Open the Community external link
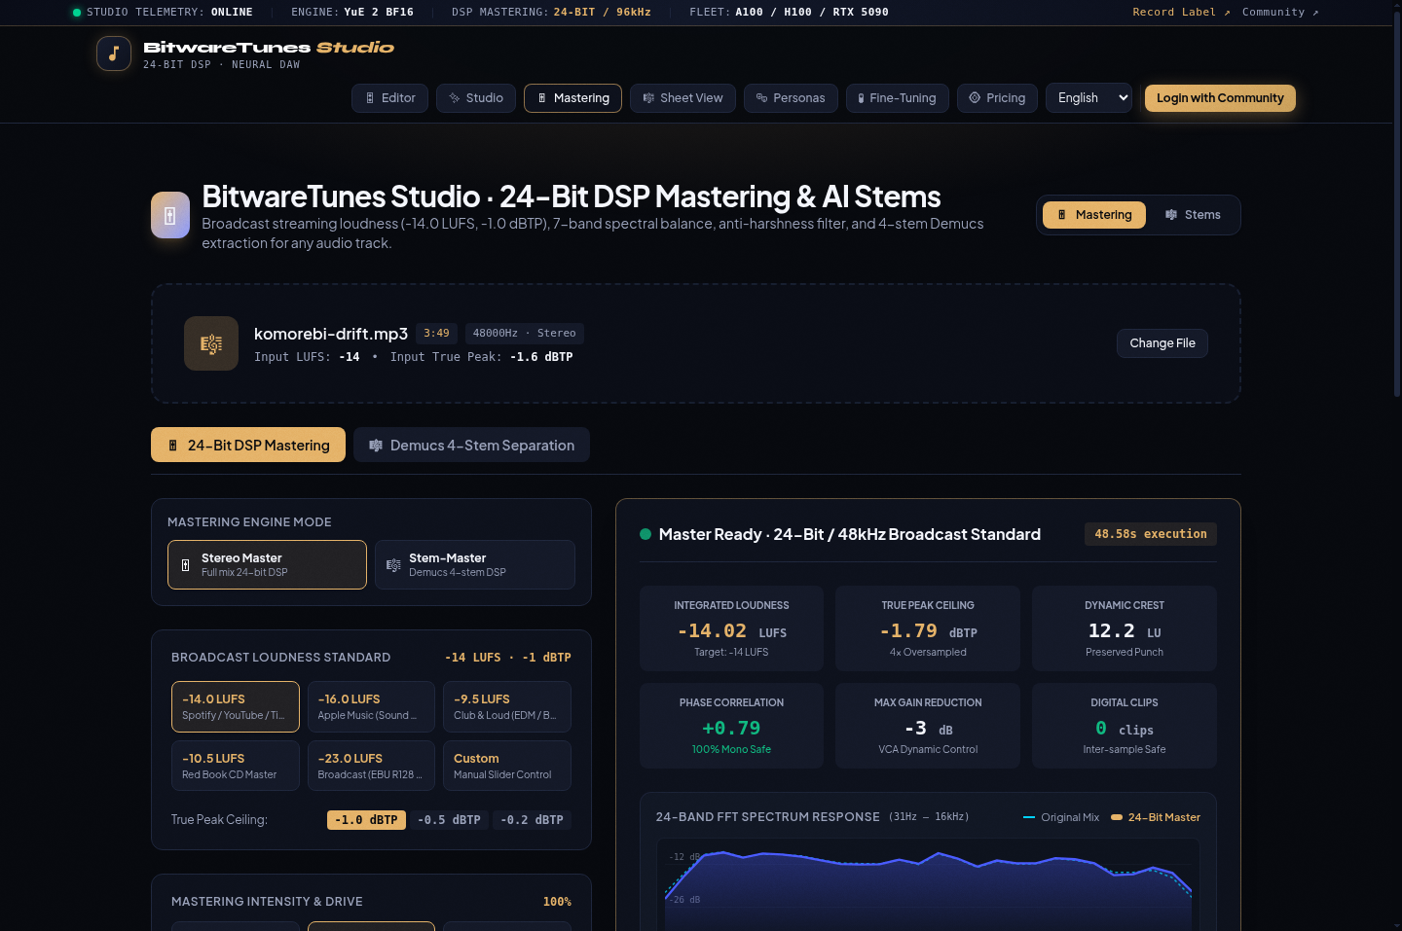 tap(1280, 13)
